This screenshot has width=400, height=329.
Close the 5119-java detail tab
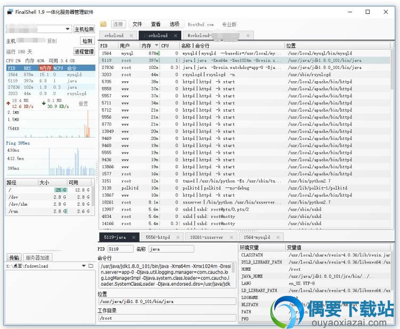[134, 237]
